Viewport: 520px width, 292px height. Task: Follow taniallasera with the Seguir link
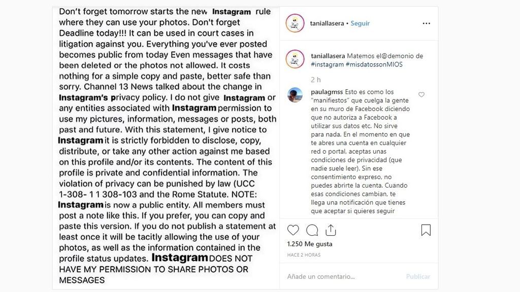360,23
